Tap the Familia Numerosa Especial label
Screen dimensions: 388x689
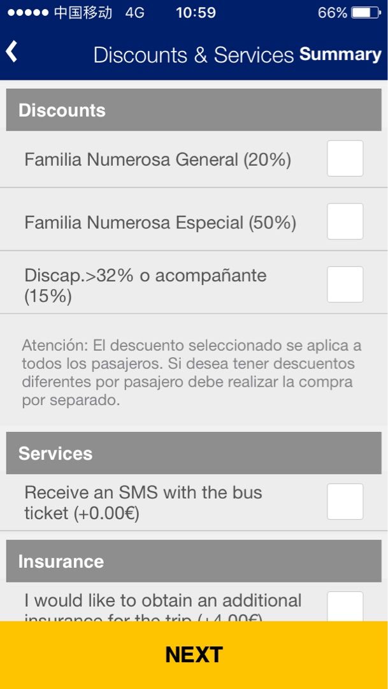pos(160,223)
